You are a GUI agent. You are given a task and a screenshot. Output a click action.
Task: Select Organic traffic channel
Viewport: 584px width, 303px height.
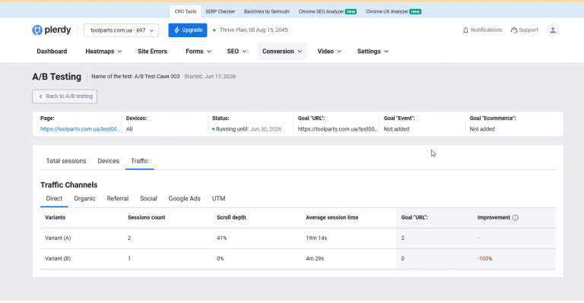tap(84, 198)
